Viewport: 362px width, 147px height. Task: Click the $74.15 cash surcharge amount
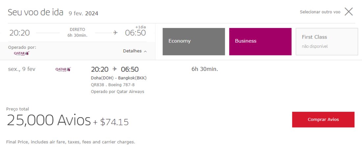click(114, 122)
